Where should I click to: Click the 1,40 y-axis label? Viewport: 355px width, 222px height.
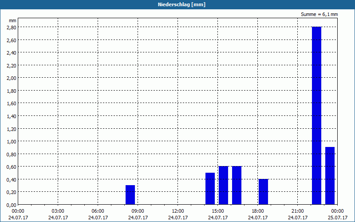click(x=12, y=116)
